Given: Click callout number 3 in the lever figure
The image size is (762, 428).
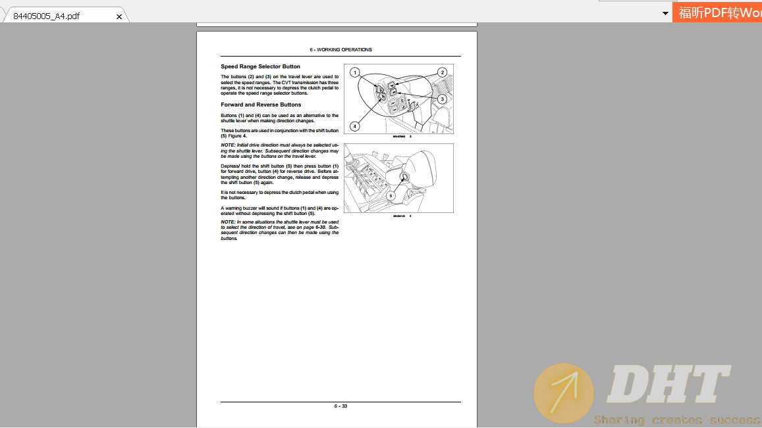Looking at the screenshot, I should click(x=442, y=99).
